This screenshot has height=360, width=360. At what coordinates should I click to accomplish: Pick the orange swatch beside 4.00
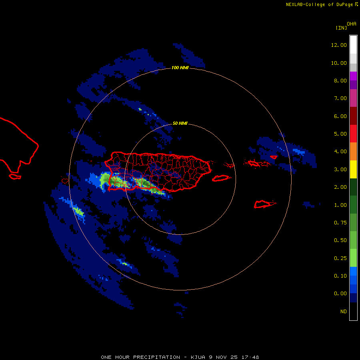click(353, 152)
